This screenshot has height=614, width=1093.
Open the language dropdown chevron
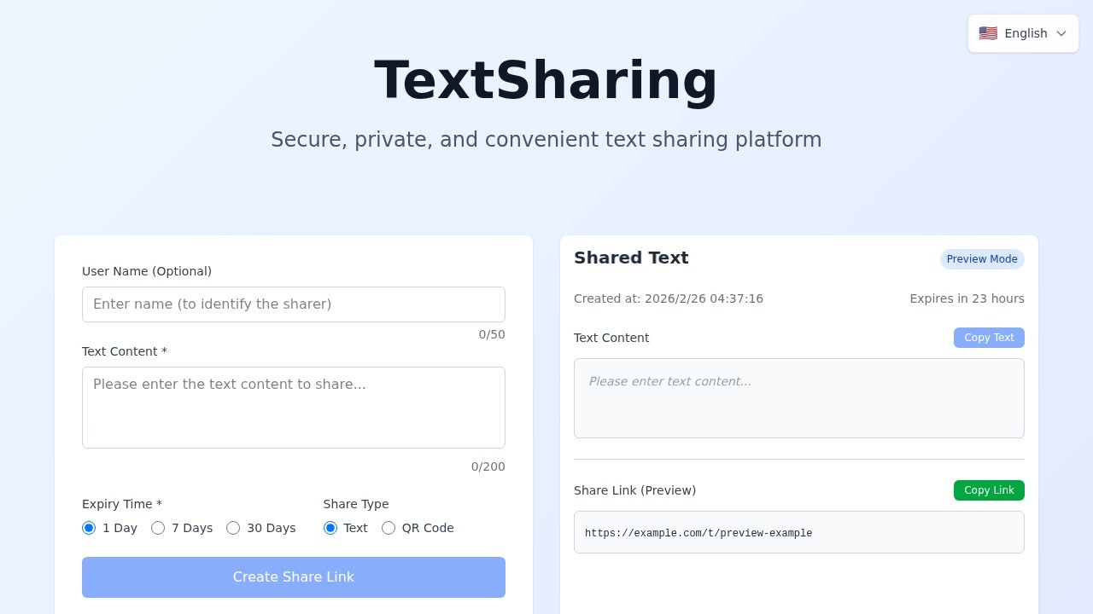coord(1061,33)
